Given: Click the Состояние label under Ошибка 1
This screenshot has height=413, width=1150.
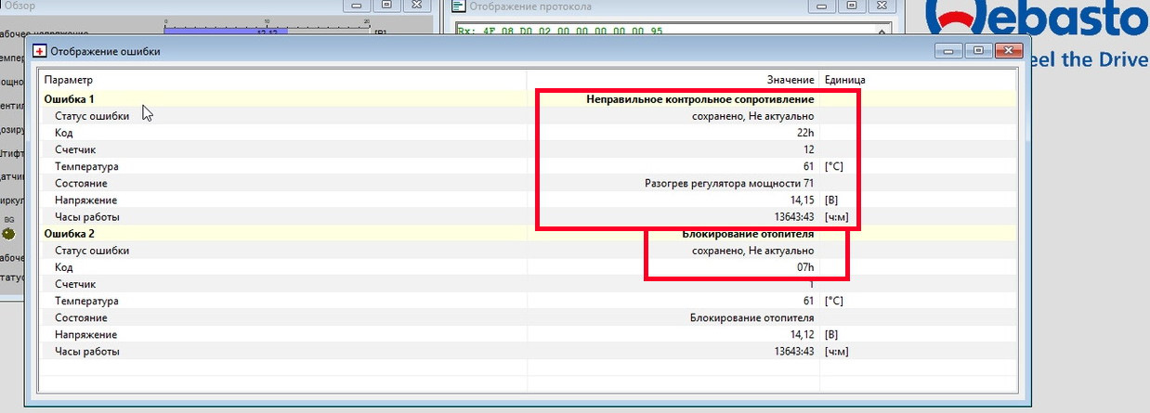Looking at the screenshot, I should coord(82,183).
